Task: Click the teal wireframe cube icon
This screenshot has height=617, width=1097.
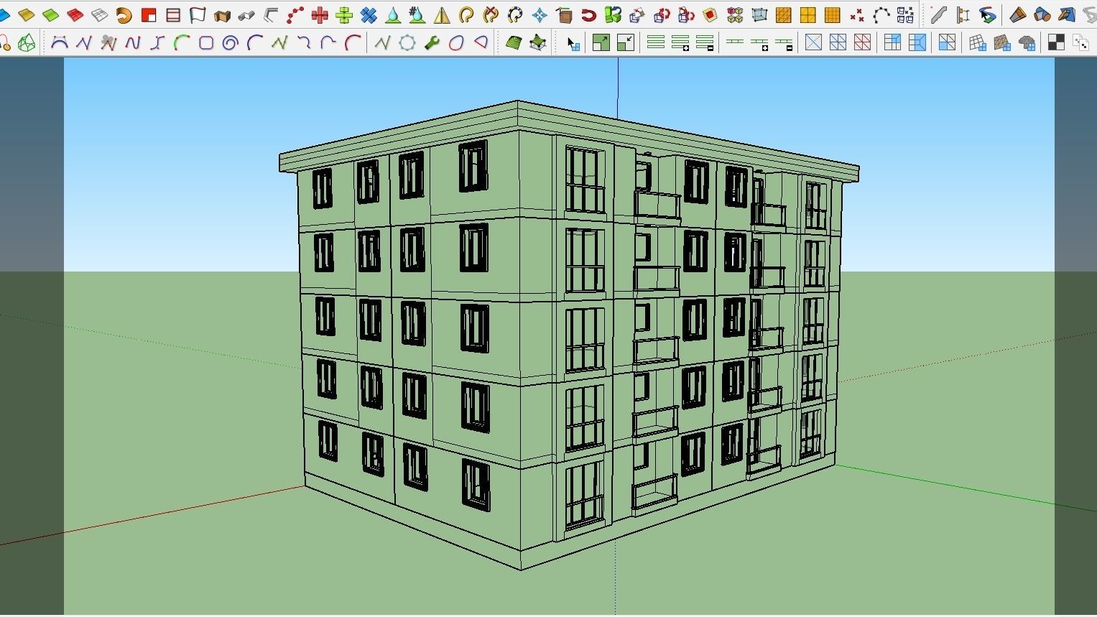Action: point(759,15)
